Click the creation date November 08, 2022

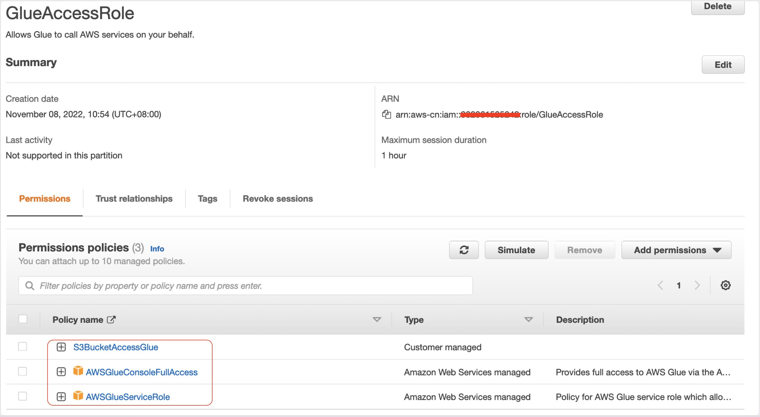click(x=83, y=114)
